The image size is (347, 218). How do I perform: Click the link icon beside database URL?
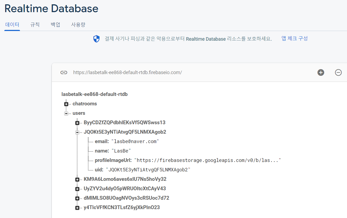[64, 72]
